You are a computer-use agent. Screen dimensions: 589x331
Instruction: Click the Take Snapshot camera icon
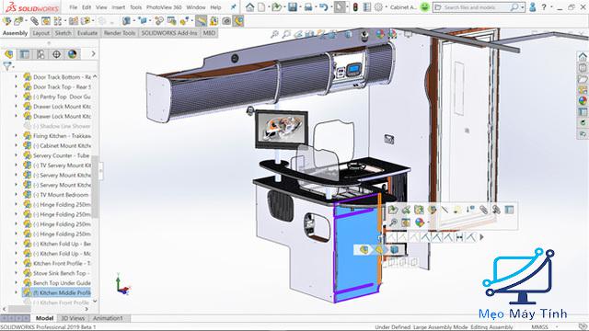226,21
